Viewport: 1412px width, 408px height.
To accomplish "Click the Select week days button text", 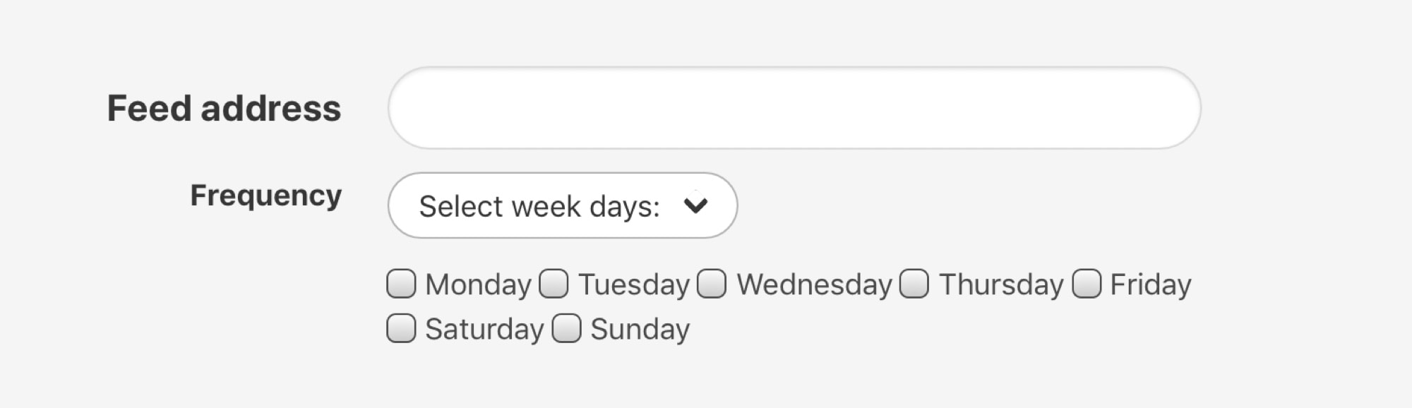I will click(539, 205).
